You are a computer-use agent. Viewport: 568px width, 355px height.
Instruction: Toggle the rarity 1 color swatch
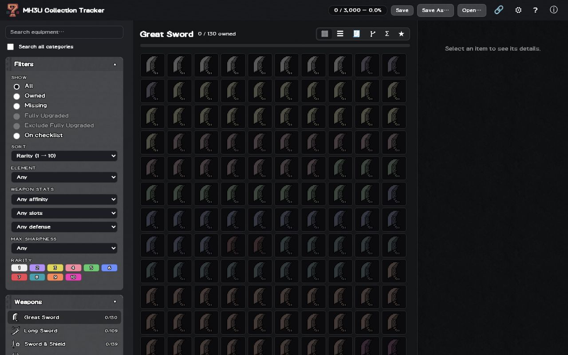[19, 268]
